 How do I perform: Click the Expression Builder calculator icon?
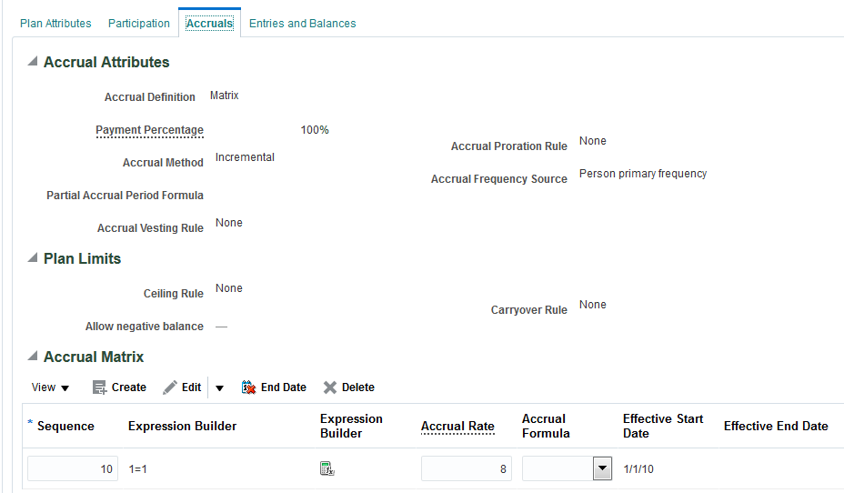tap(327, 468)
